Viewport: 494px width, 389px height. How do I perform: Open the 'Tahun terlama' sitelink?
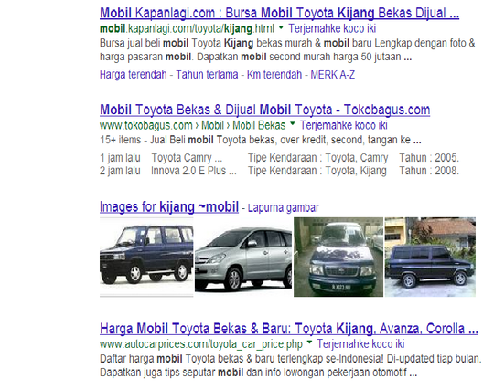[207, 75]
